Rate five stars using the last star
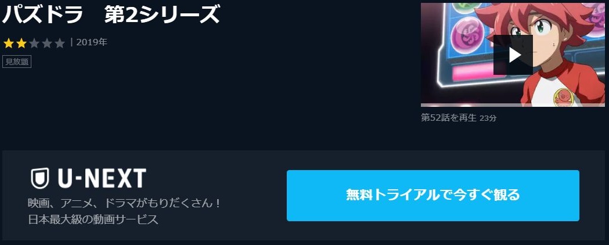 59,43
